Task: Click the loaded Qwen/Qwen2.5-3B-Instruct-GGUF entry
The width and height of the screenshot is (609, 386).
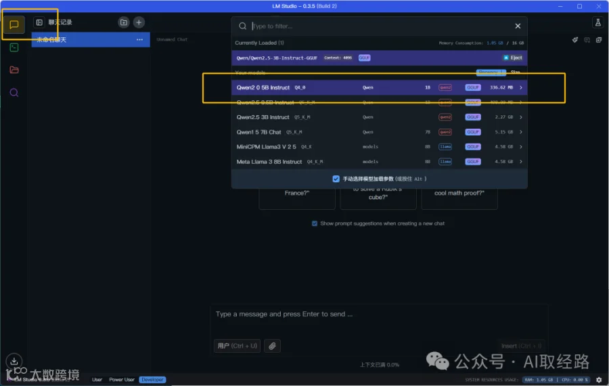Action: tap(380, 58)
